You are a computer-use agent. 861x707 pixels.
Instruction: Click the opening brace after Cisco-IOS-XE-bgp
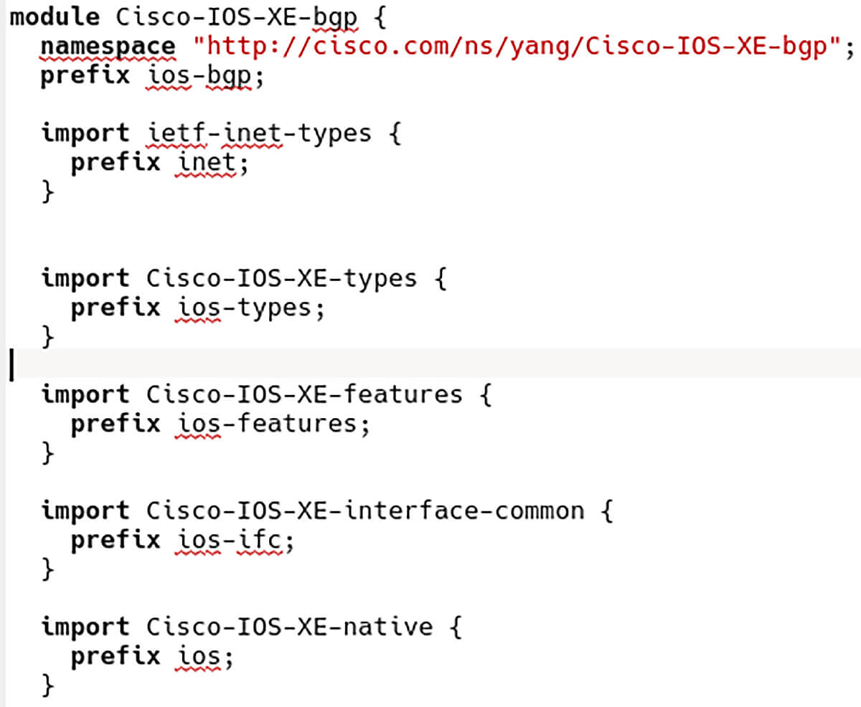pos(380,17)
